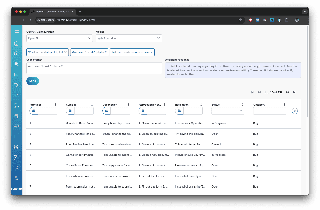320x210 pixels.
Task: Click the database icon in the sidebar
Action: [x=16, y=64]
